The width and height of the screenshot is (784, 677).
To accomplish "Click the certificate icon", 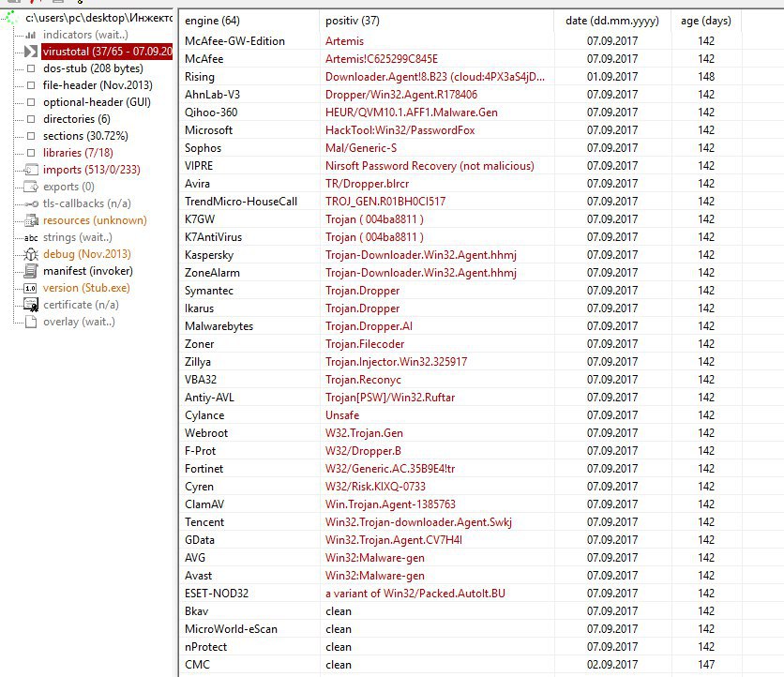I will 31,305.
